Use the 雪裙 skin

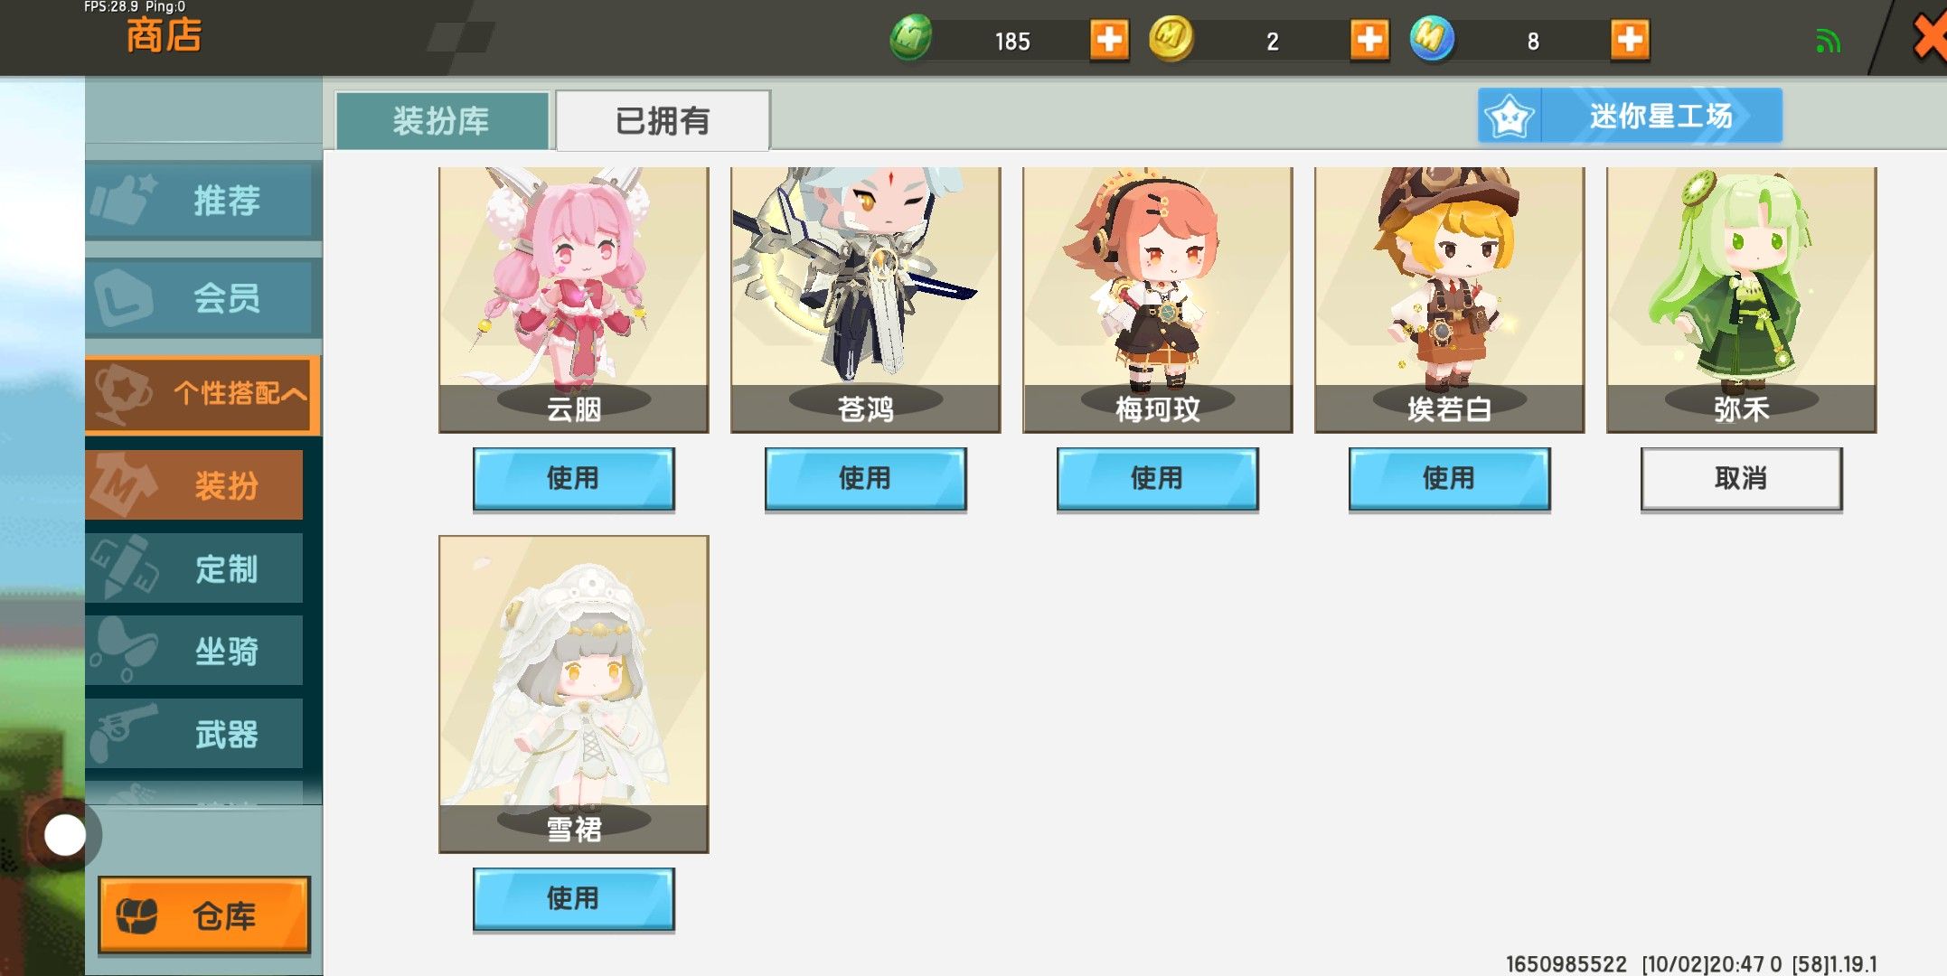(x=573, y=899)
